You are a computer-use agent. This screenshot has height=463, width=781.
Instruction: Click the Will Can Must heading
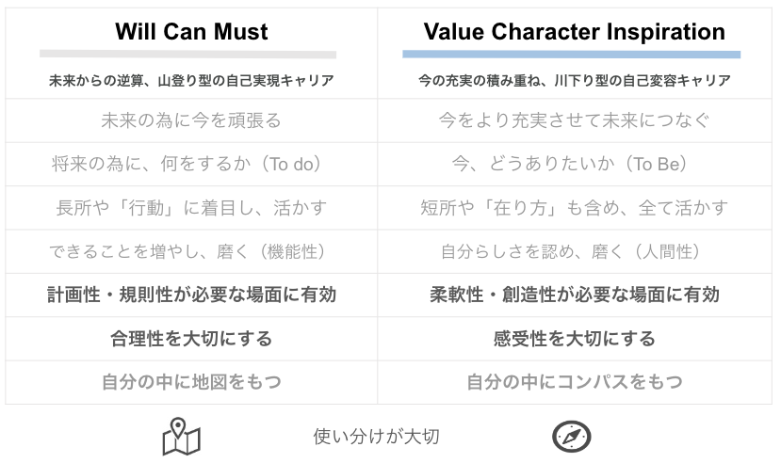click(191, 31)
